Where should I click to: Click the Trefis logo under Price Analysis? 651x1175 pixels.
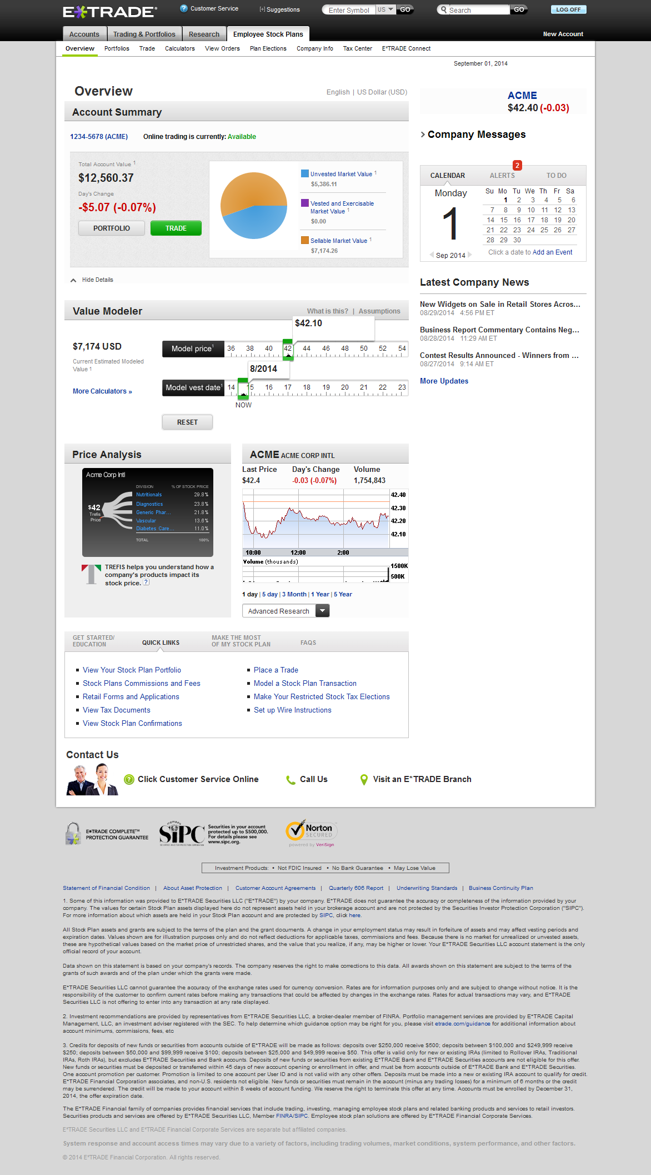pyautogui.click(x=91, y=574)
